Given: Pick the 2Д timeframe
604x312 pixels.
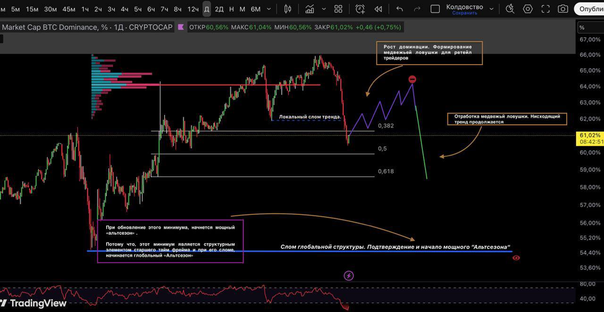Looking at the screenshot, I should pyautogui.click(x=219, y=9).
